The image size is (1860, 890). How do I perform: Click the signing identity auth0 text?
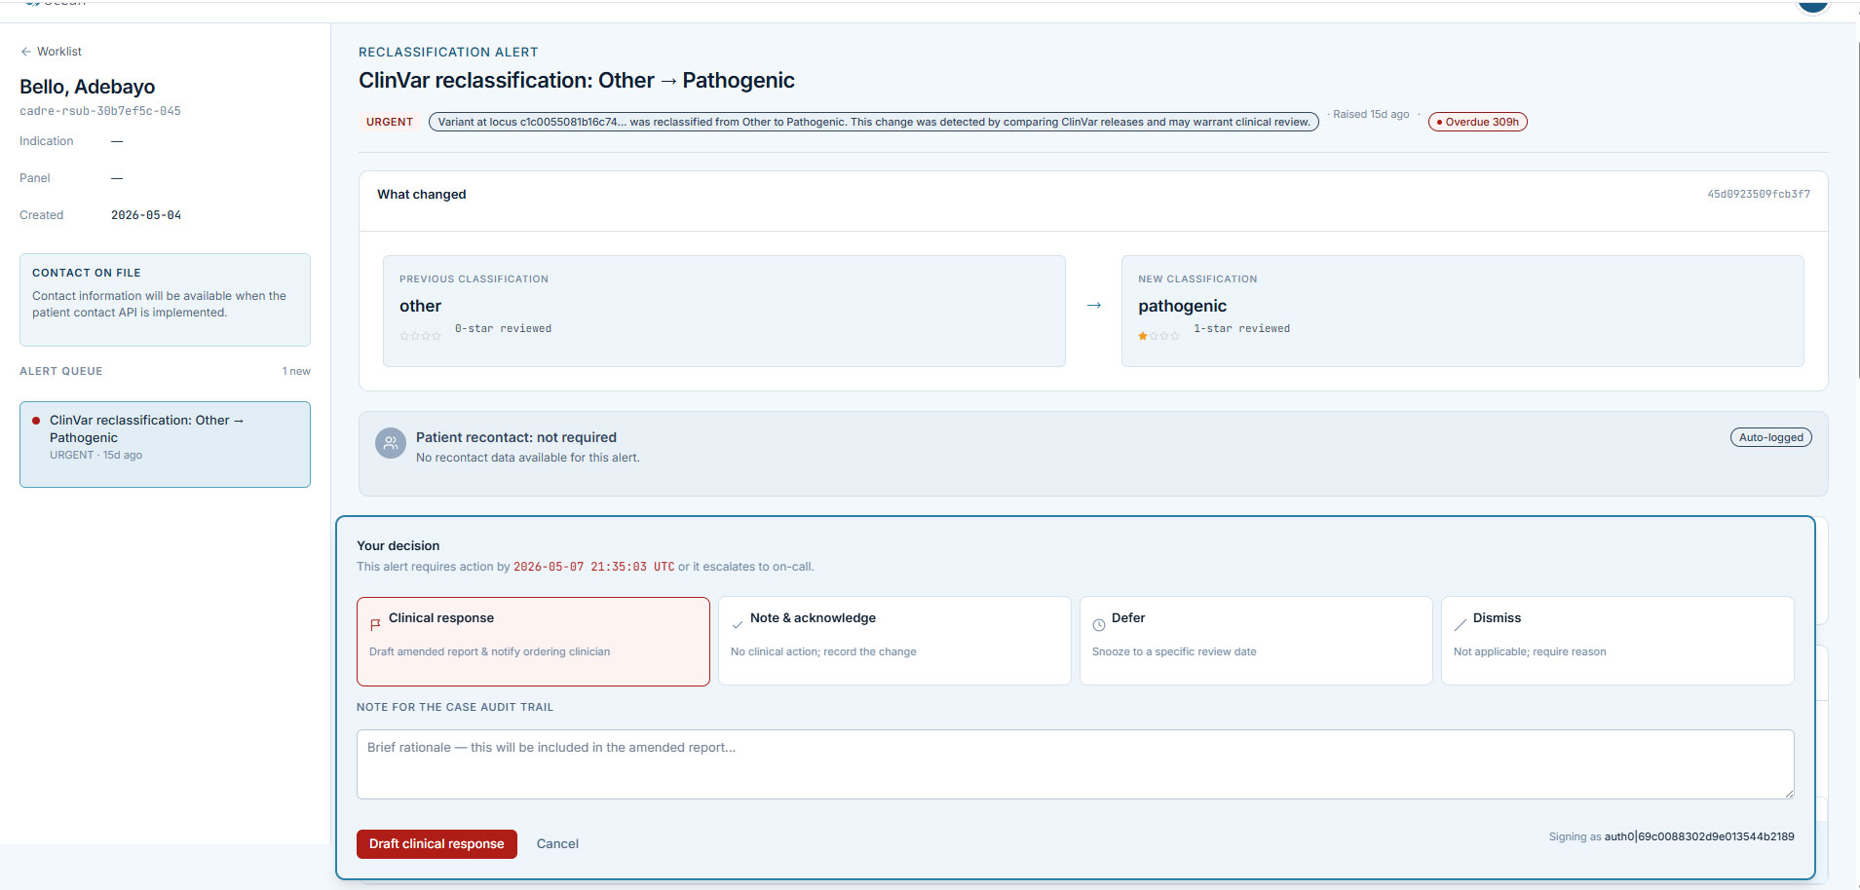(1699, 836)
